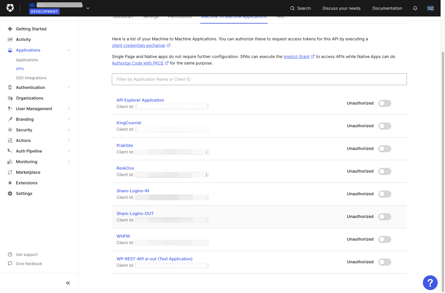
Task: Click the Authentication lock icon
Action: coord(10,87)
